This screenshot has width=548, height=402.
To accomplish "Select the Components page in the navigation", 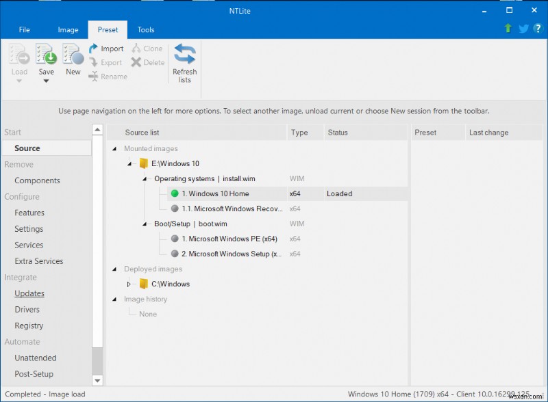I will pos(37,180).
